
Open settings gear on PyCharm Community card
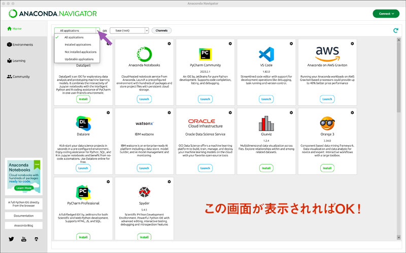(230, 44)
